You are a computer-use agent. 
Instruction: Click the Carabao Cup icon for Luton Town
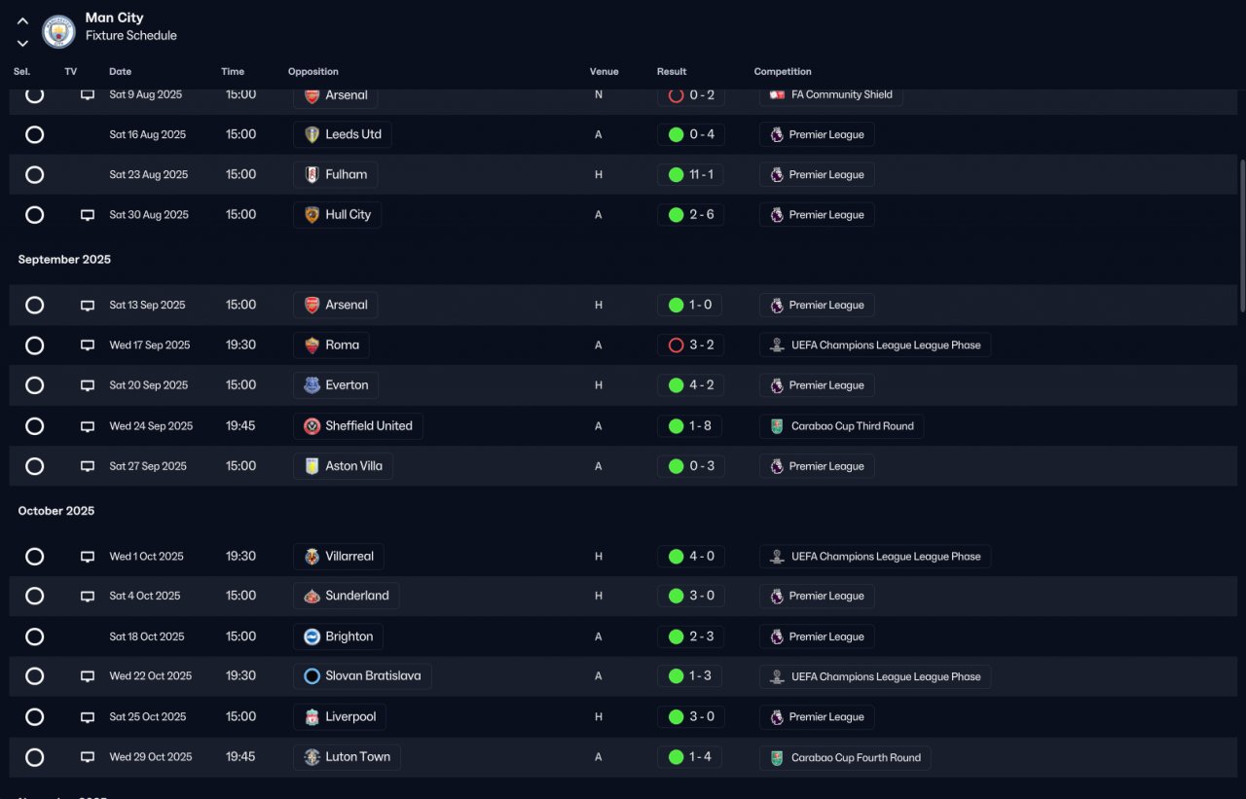pos(776,757)
